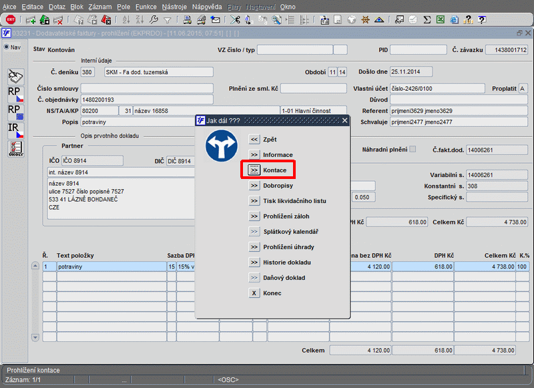Click the Došlo dne date field

point(411,72)
